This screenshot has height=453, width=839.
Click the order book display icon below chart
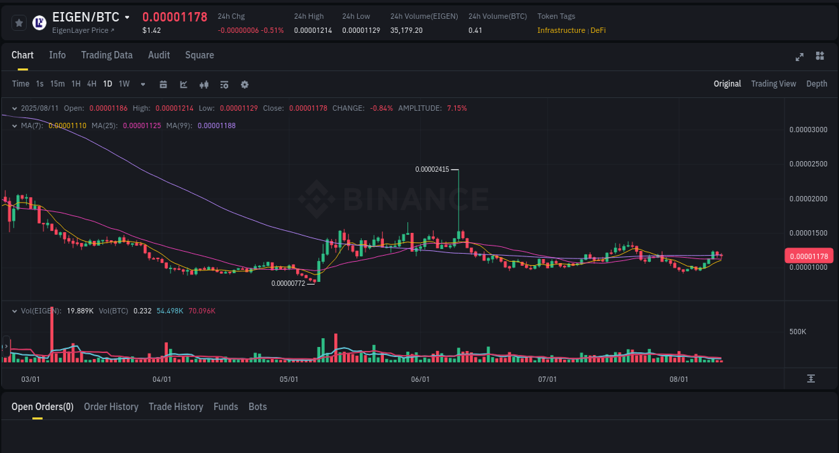(811, 379)
